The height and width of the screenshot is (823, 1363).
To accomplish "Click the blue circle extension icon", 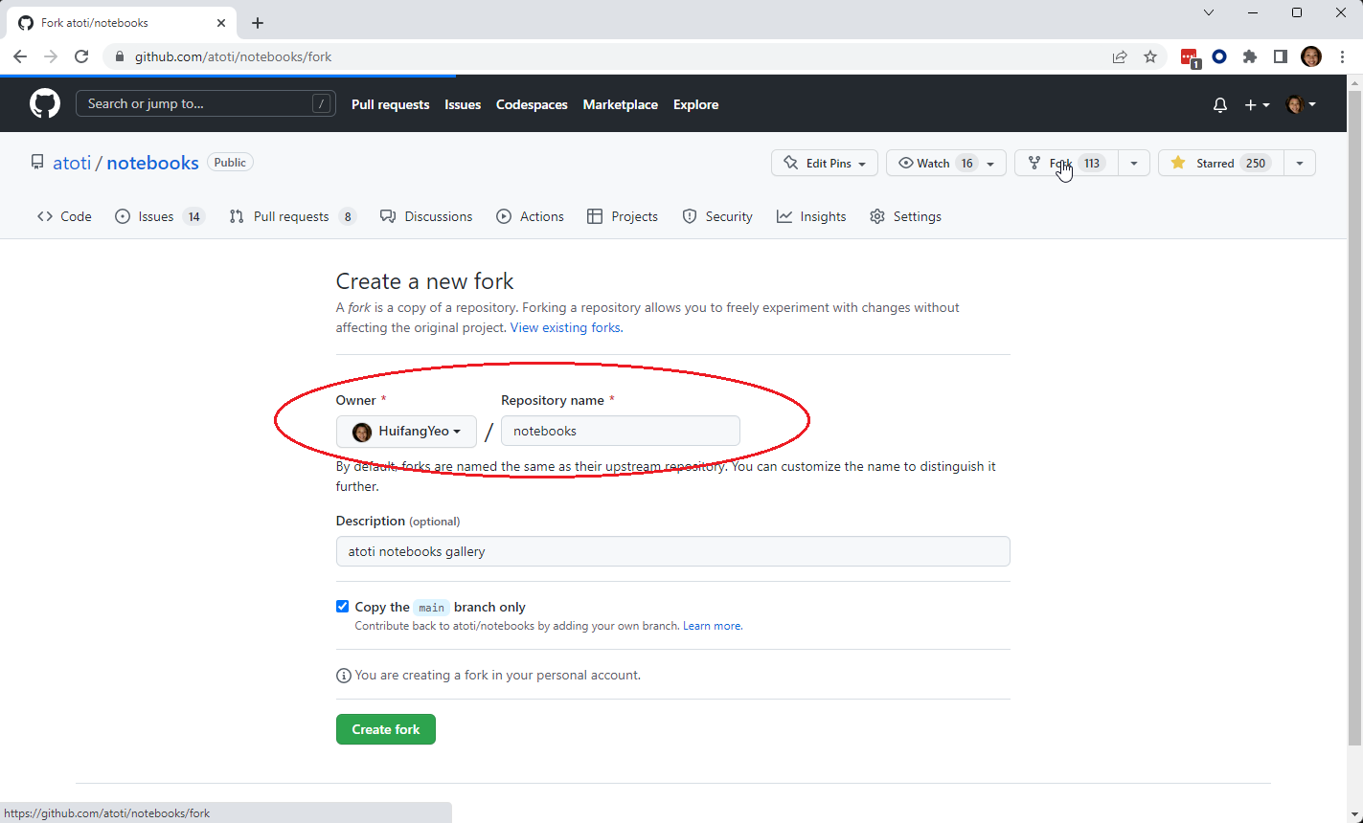I will coord(1219,56).
